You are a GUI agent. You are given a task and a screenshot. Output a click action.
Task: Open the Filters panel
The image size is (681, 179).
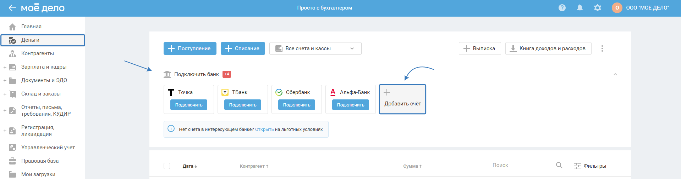590,166
